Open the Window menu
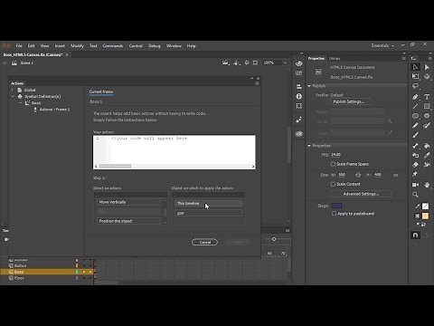This screenshot has height=326, width=434. (174, 46)
